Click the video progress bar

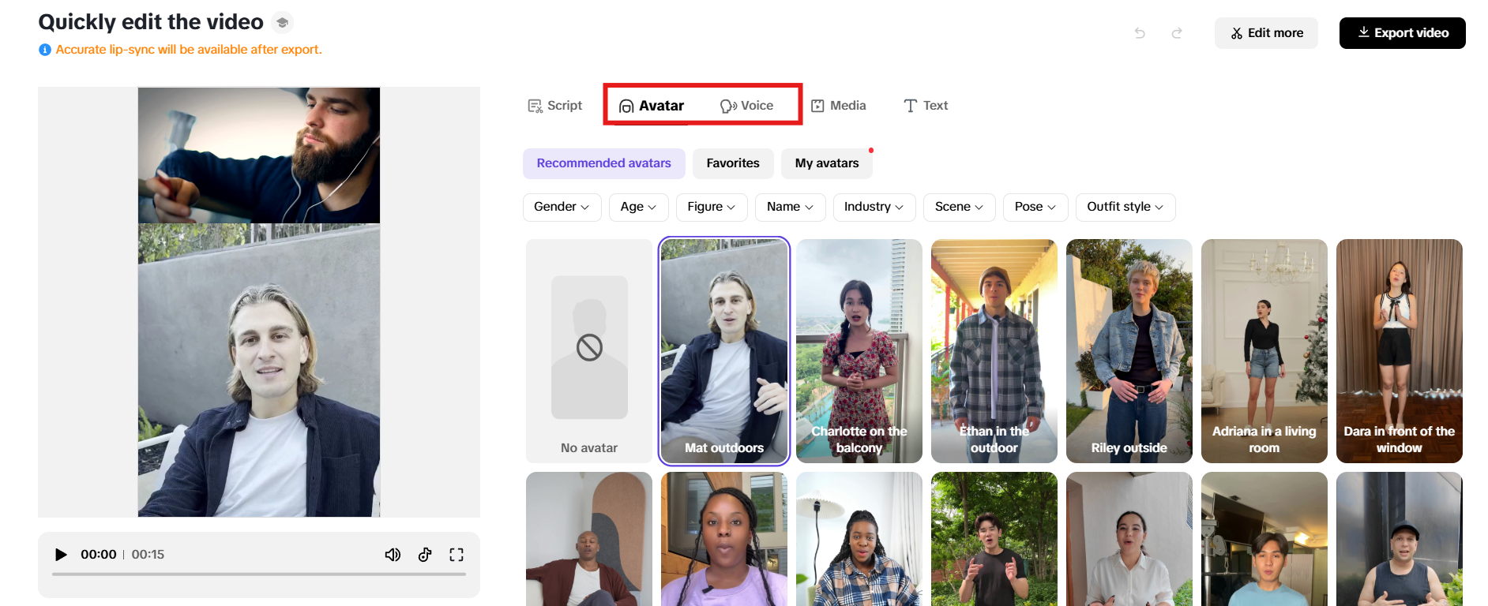(259, 574)
